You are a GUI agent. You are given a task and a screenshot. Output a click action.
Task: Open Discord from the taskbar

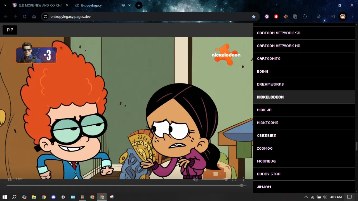point(53,197)
